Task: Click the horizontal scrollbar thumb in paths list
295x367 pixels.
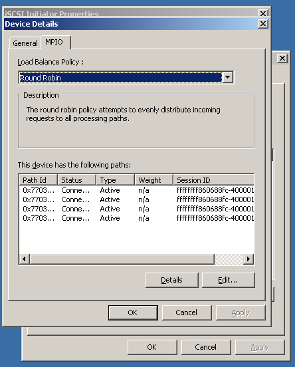Action: tap(122, 259)
